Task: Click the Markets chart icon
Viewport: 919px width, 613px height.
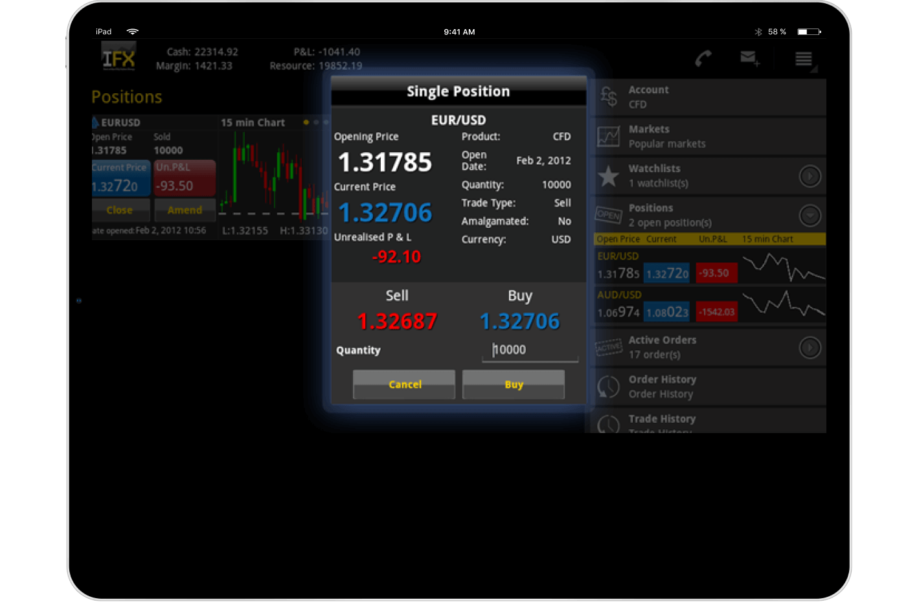Action: click(x=608, y=136)
